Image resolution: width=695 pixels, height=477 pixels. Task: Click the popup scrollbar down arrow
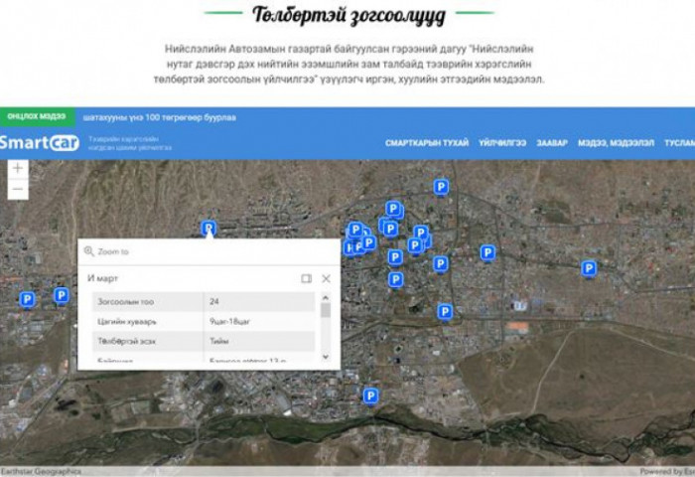pyautogui.click(x=326, y=357)
